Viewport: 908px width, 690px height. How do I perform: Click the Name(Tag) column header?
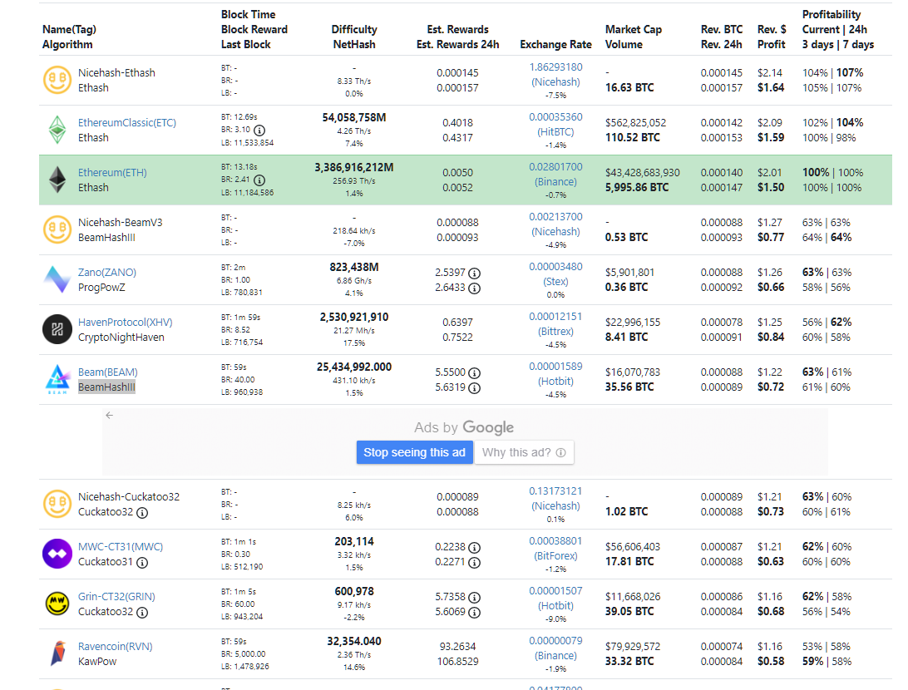point(69,30)
